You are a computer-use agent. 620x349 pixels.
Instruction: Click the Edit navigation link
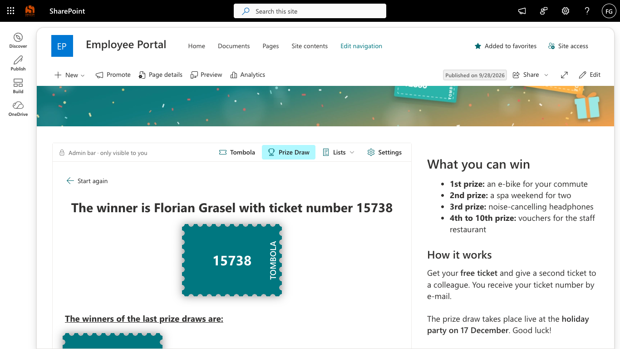click(361, 46)
